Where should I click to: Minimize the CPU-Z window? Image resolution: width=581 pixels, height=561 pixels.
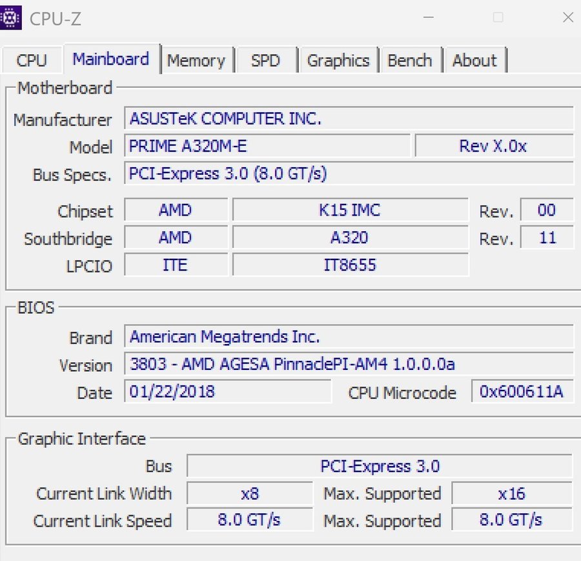[x=429, y=17]
